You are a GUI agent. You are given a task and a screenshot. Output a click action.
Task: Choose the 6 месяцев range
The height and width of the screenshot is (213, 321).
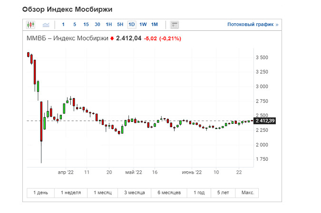point(169,193)
